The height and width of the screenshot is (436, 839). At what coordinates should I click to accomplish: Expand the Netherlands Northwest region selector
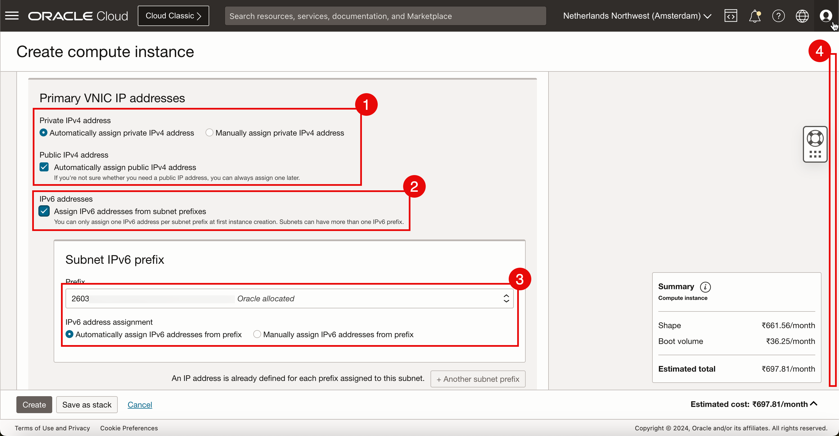click(637, 16)
